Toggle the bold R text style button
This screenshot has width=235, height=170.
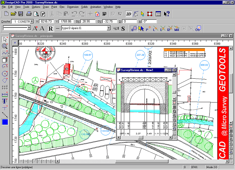pos(51,28)
